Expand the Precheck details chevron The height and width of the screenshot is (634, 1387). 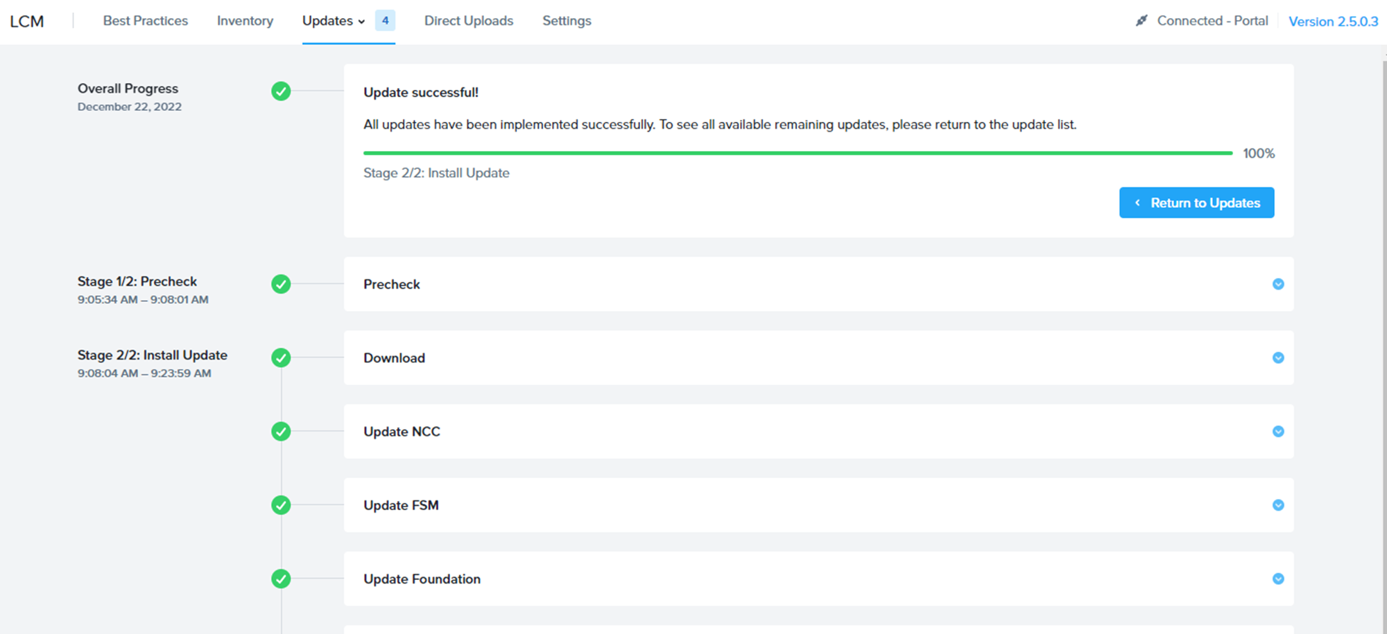pos(1278,284)
